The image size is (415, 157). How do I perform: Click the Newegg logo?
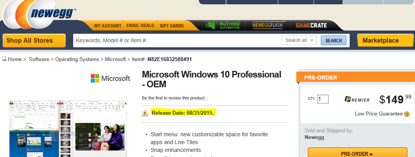(40, 13)
